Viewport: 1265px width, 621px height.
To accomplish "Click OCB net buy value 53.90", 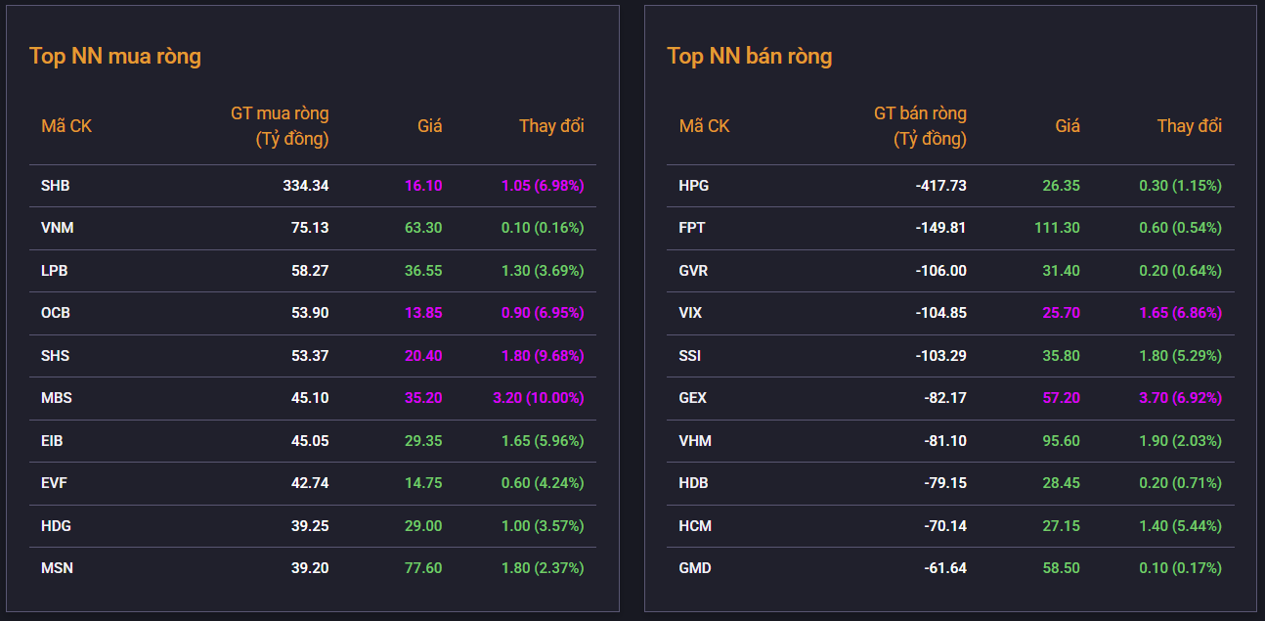I will [310, 313].
